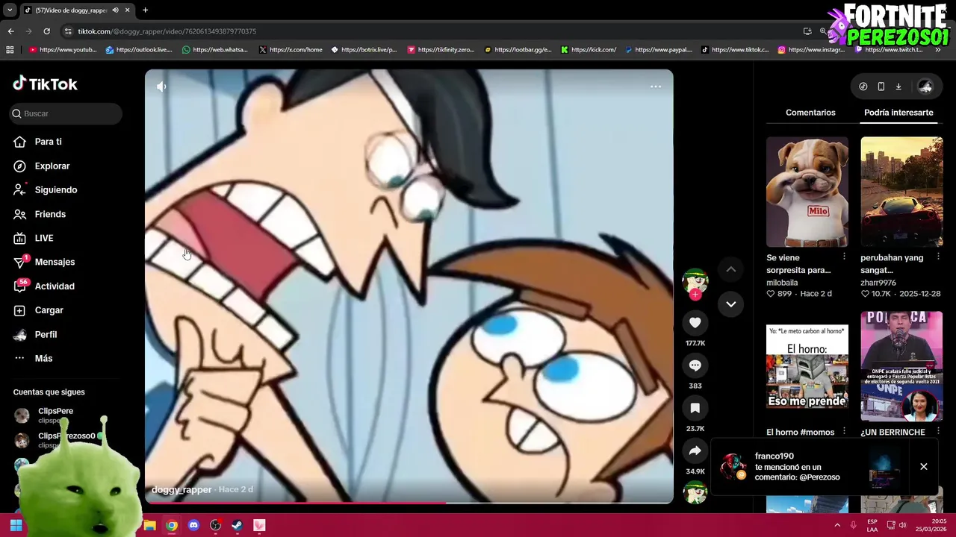Open Discord from the taskbar
Screen dimensions: 956x537
coord(193,525)
